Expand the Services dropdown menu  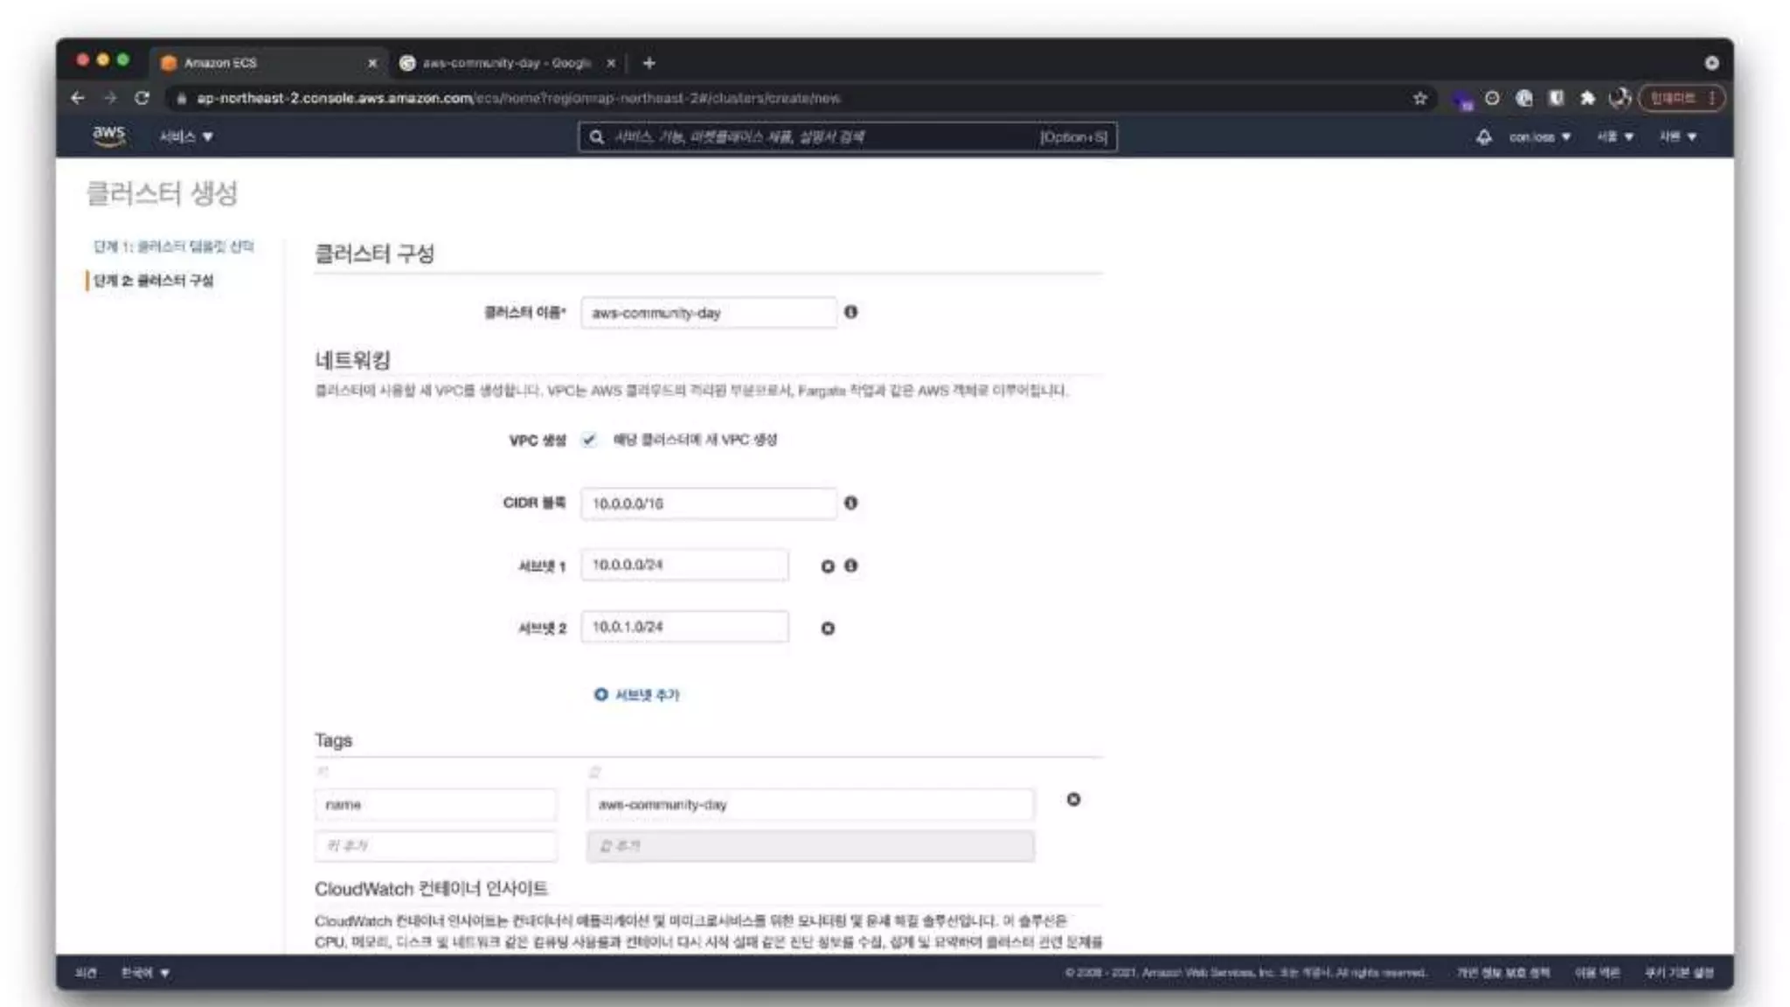click(185, 136)
